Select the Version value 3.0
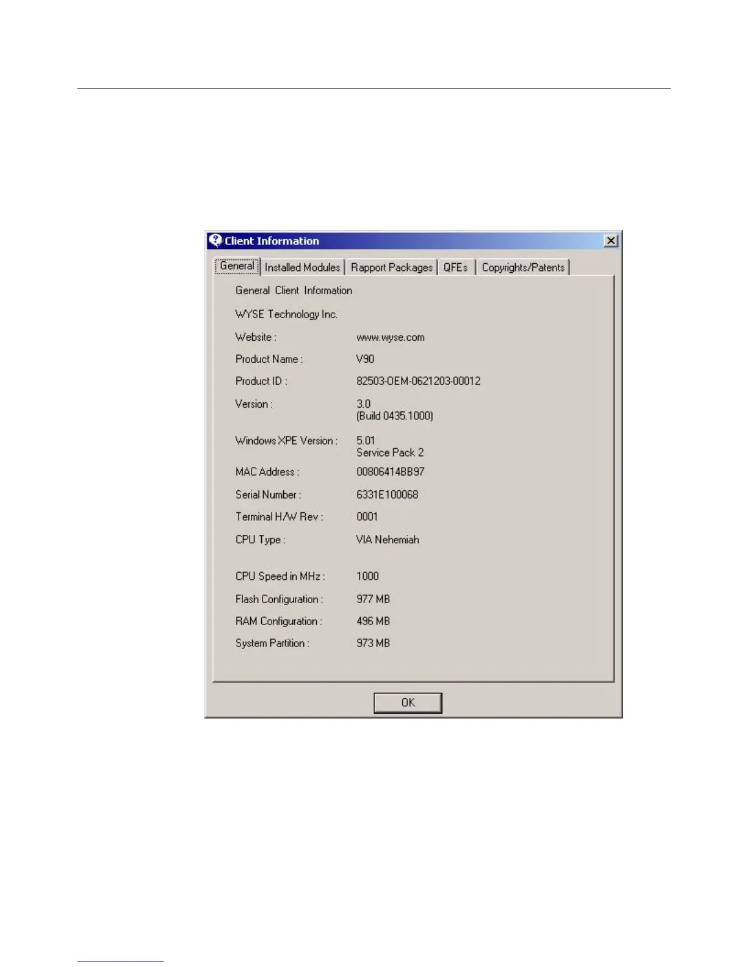 pos(363,404)
